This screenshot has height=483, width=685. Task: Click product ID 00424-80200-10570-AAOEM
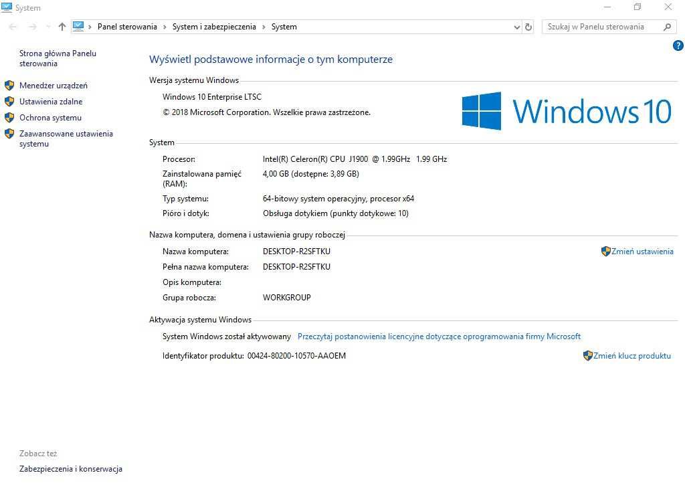(296, 356)
